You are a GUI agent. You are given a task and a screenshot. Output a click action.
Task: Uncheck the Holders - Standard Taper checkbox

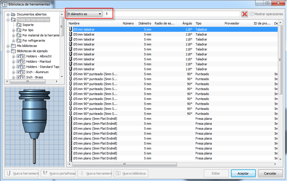[18, 67]
